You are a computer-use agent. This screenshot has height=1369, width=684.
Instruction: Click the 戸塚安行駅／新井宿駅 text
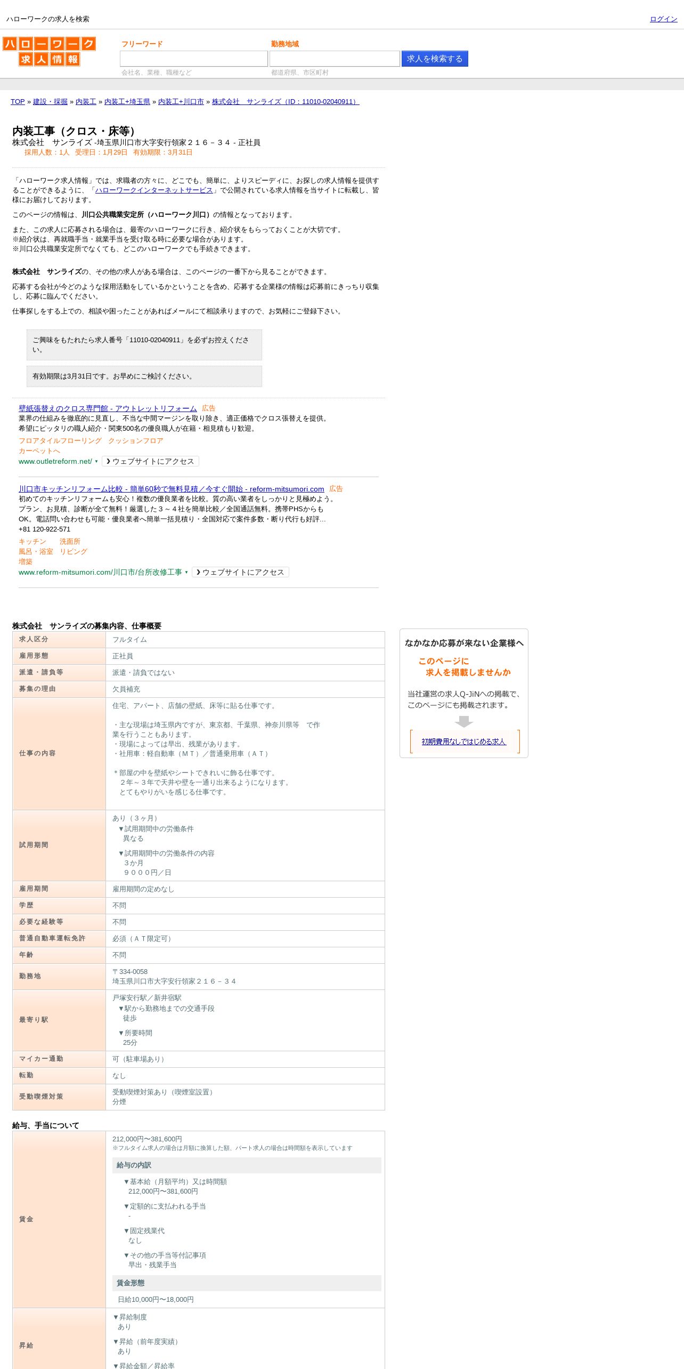coord(147,998)
